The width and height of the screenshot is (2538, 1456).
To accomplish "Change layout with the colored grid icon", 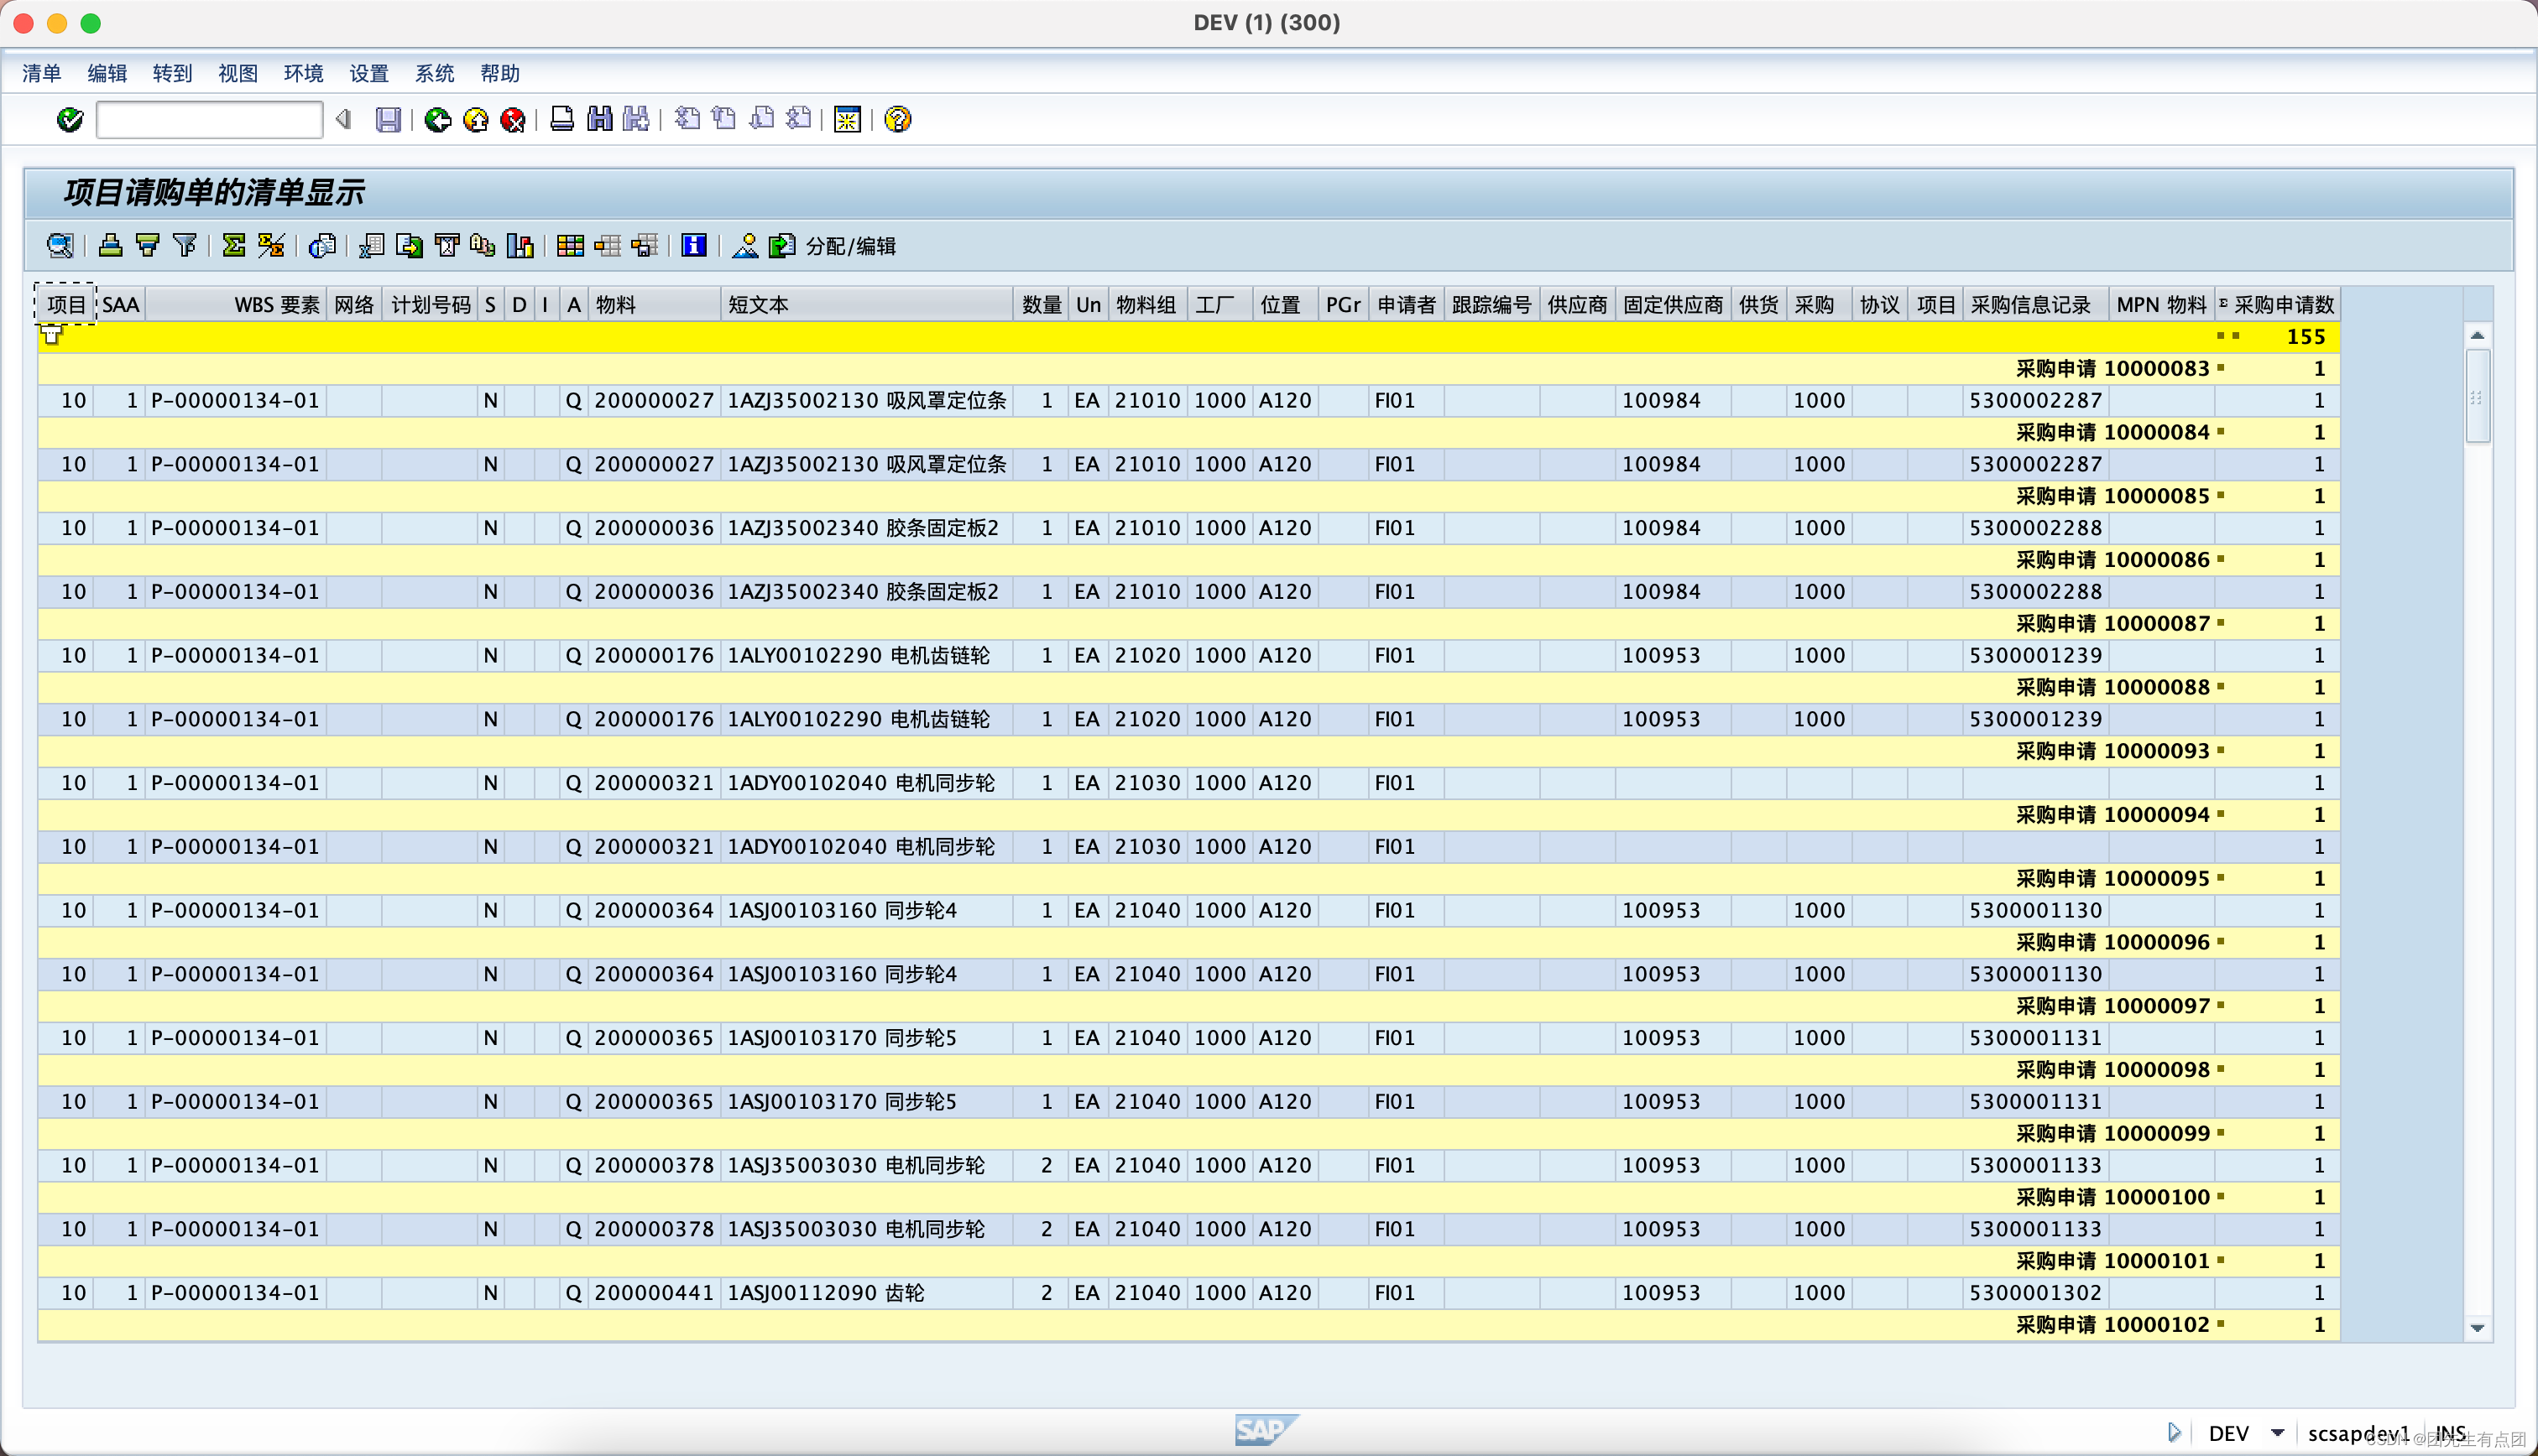I will 569,245.
